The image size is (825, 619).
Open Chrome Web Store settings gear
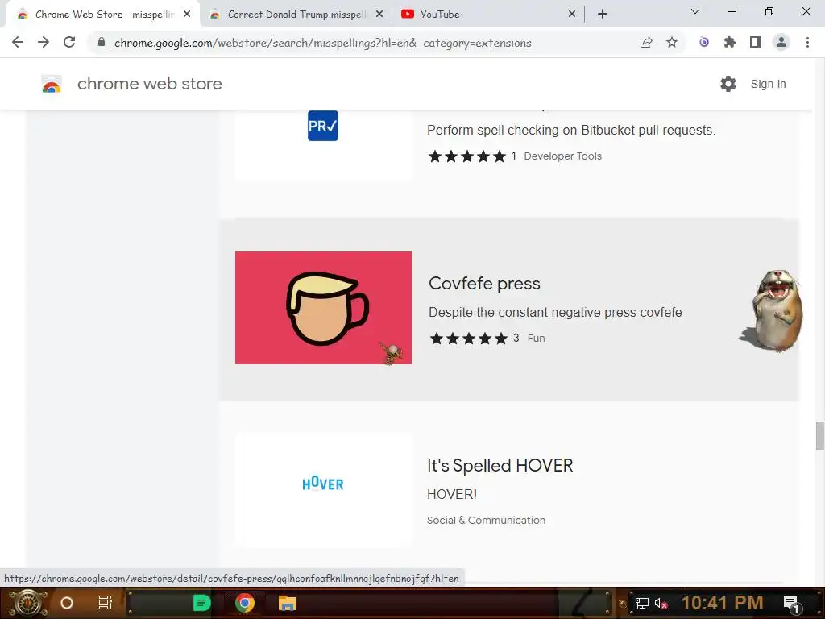click(x=728, y=84)
